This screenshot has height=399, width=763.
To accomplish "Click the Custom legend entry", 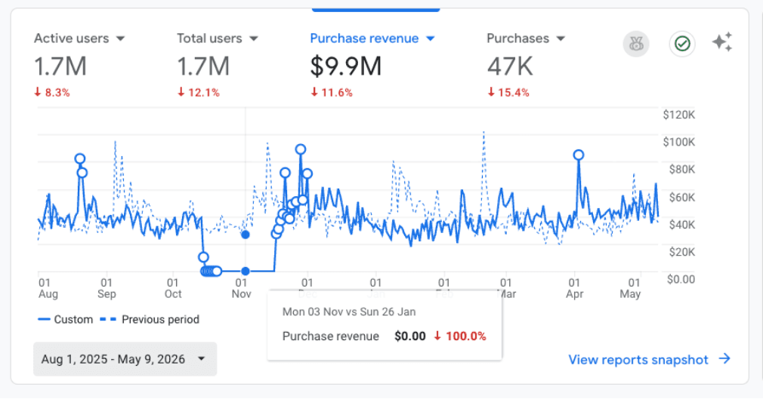I will coord(66,319).
